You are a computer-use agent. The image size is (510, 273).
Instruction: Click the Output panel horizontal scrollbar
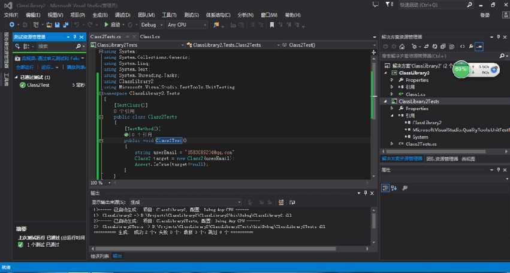[215, 249]
